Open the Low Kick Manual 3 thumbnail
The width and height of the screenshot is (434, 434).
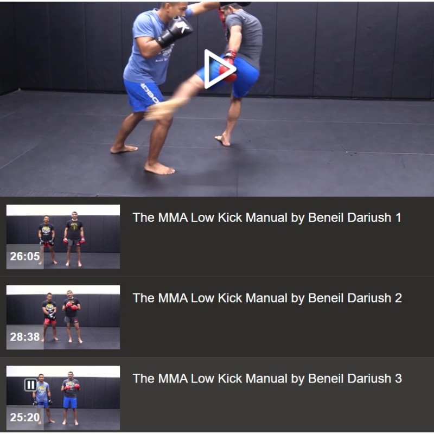[63, 398]
